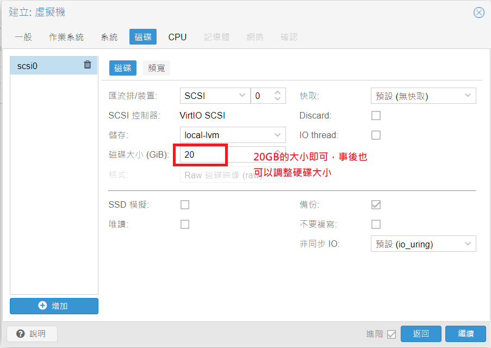Screen dimensions: 491x348
Task: Select scsi0 in the disk list
Action: click(x=43, y=66)
